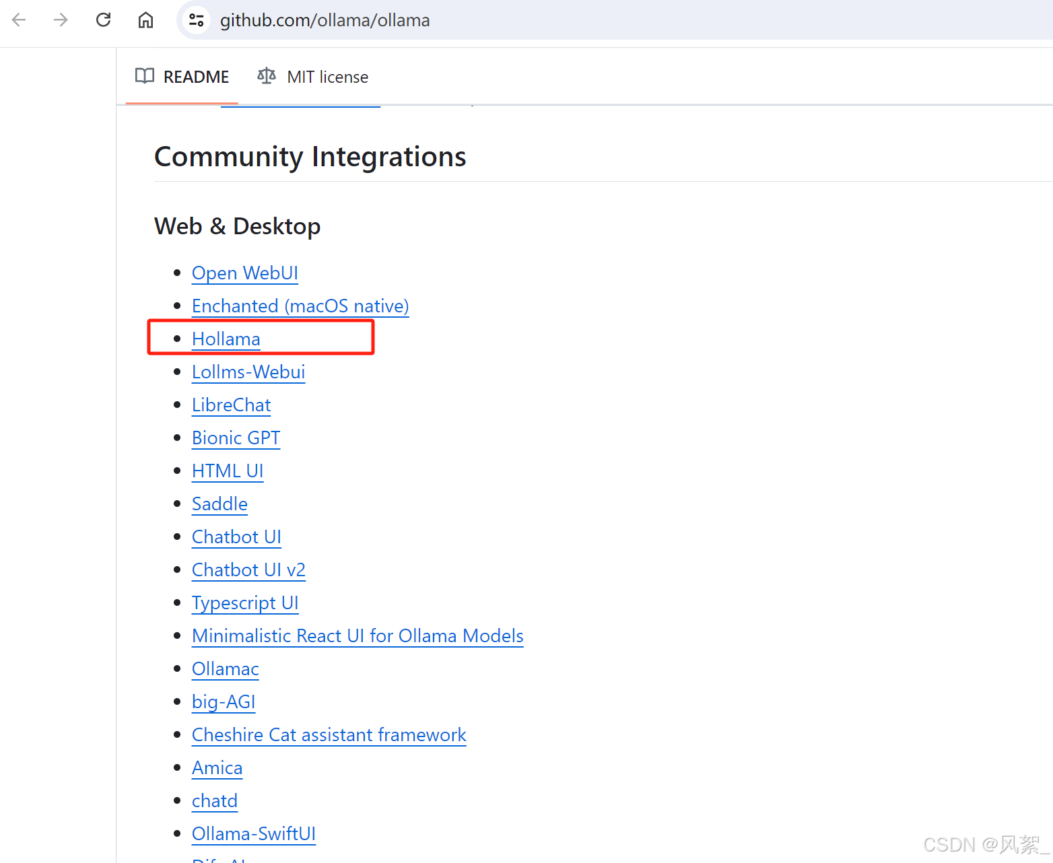Image resolution: width=1053 pixels, height=863 pixels.
Task: Switch to the README tab
Action: point(182,77)
